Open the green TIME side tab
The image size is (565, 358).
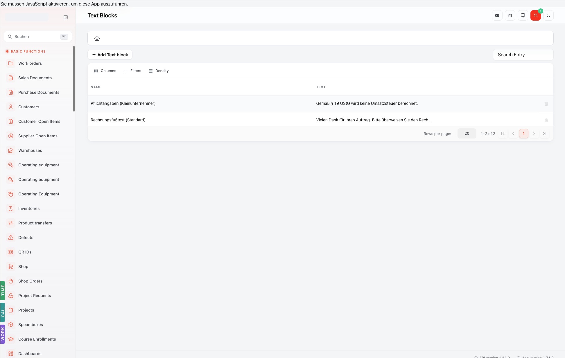[3, 290]
